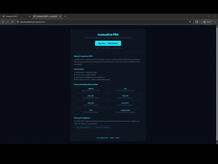Open the GitHub footer link
The width and height of the screenshot is (218, 164).
117,138
